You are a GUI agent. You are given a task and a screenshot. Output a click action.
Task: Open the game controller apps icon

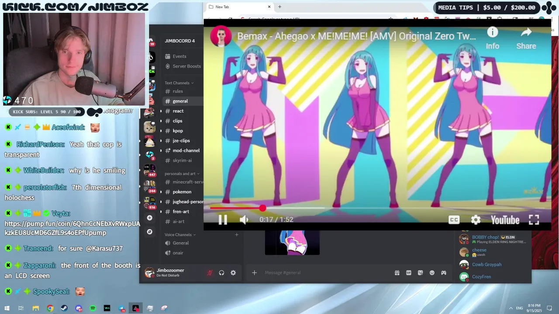tap(443, 273)
